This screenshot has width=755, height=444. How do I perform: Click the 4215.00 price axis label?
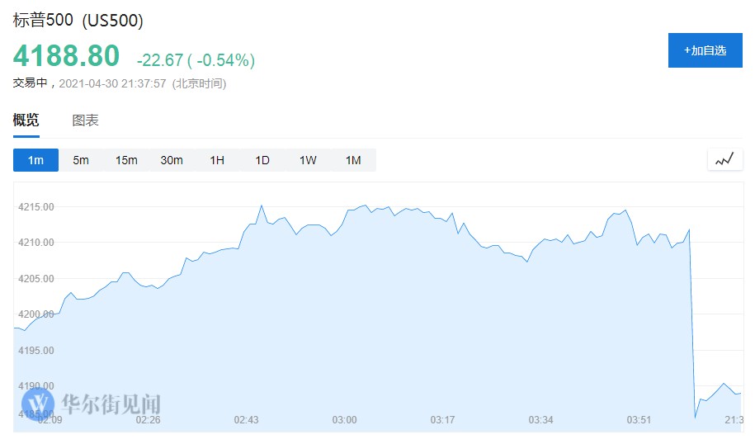click(36, 207)
